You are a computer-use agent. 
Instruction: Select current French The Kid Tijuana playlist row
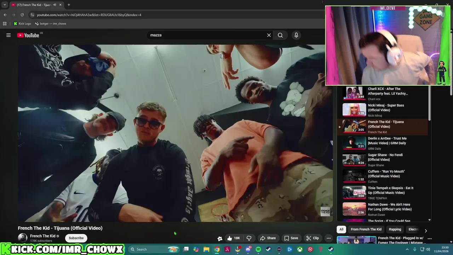(382, 126)
